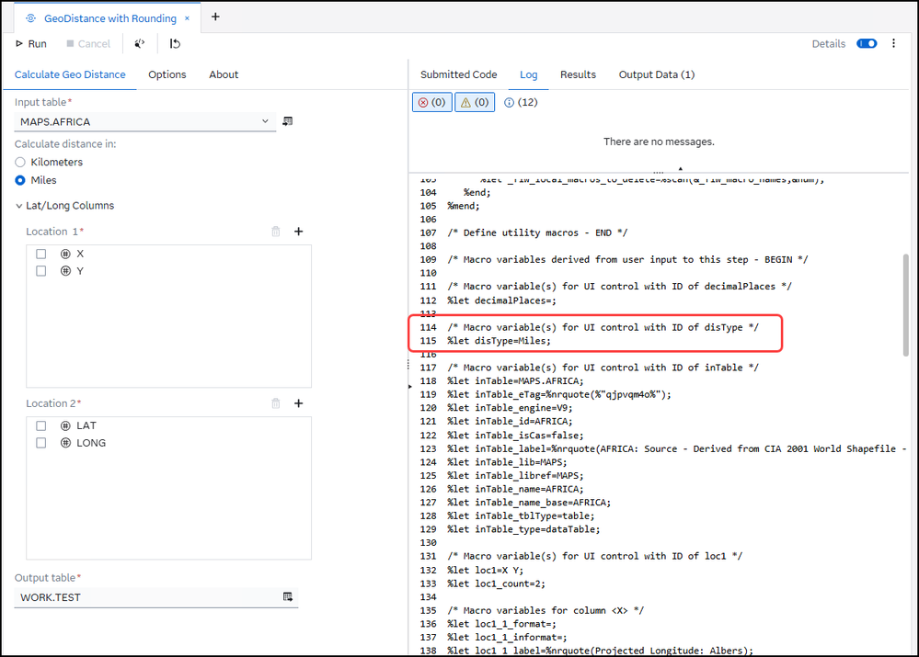Select the Miles radio button

coord(20,180)
